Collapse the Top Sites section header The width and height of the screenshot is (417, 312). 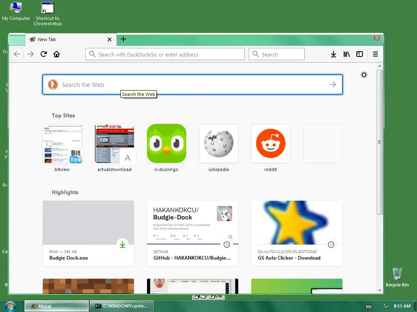click(x=63, y=115)
